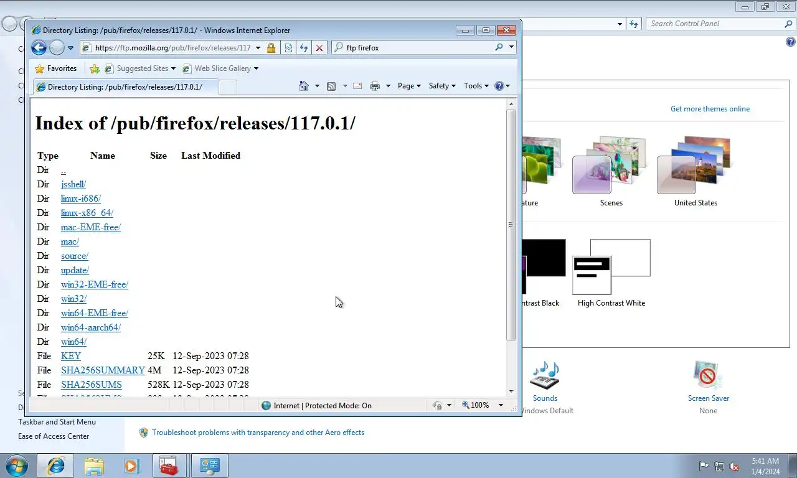This screenshot has height=478, width=797.
Task: Open the SHA256SUMS file link
Action: click(x=92, y=385)
